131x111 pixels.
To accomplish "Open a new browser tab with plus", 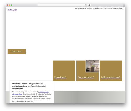I will [124, 6].
